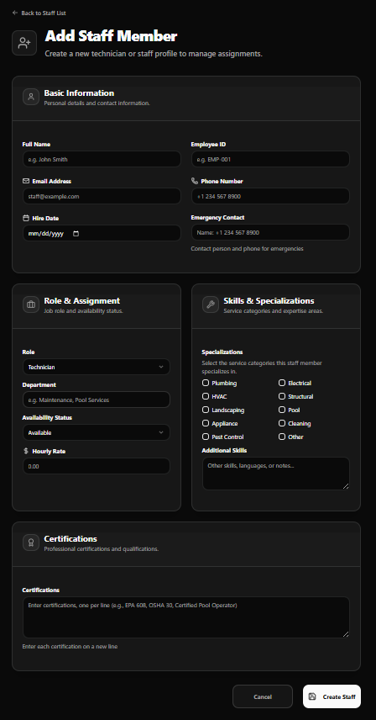This screenshot has width=376, height=720.
Task: Check the Plumbing specialization
Action: [206, 383]
